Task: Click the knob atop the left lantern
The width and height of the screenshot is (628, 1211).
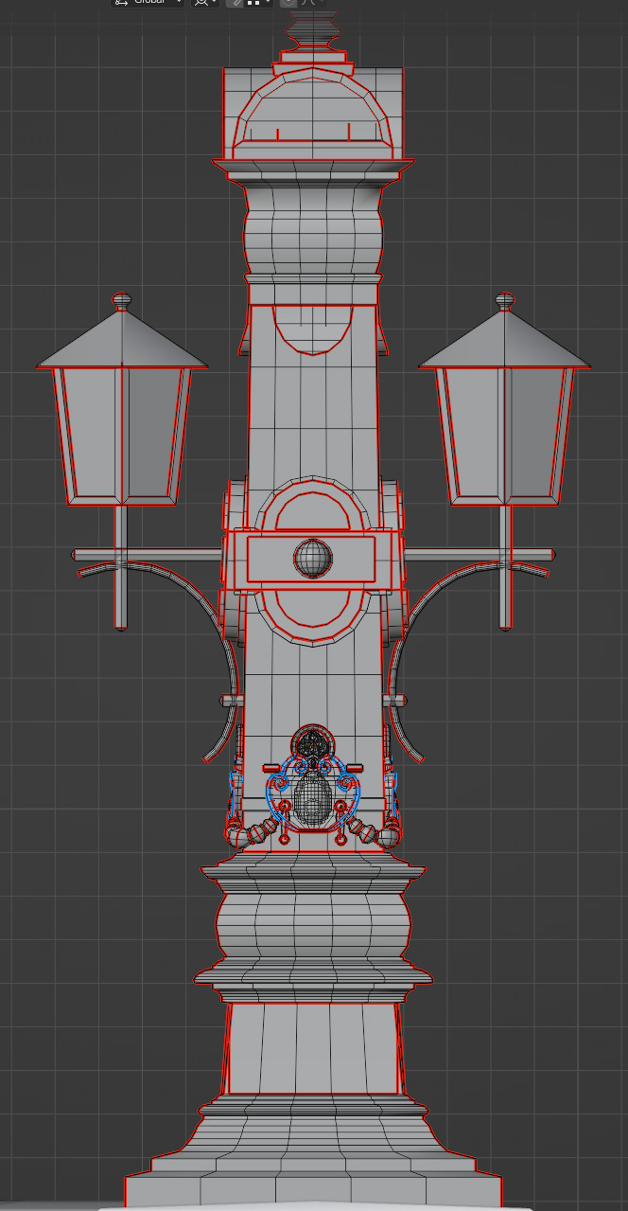Action: 122,301
